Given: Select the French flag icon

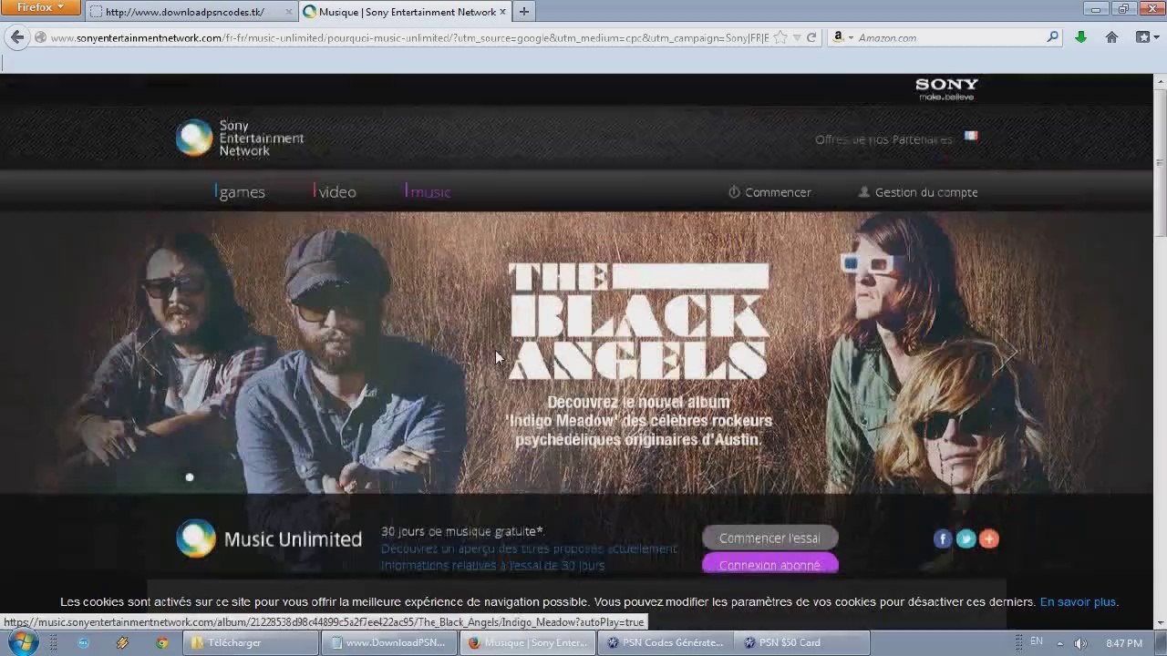Looking at the screenshot, I should [971, 136].
